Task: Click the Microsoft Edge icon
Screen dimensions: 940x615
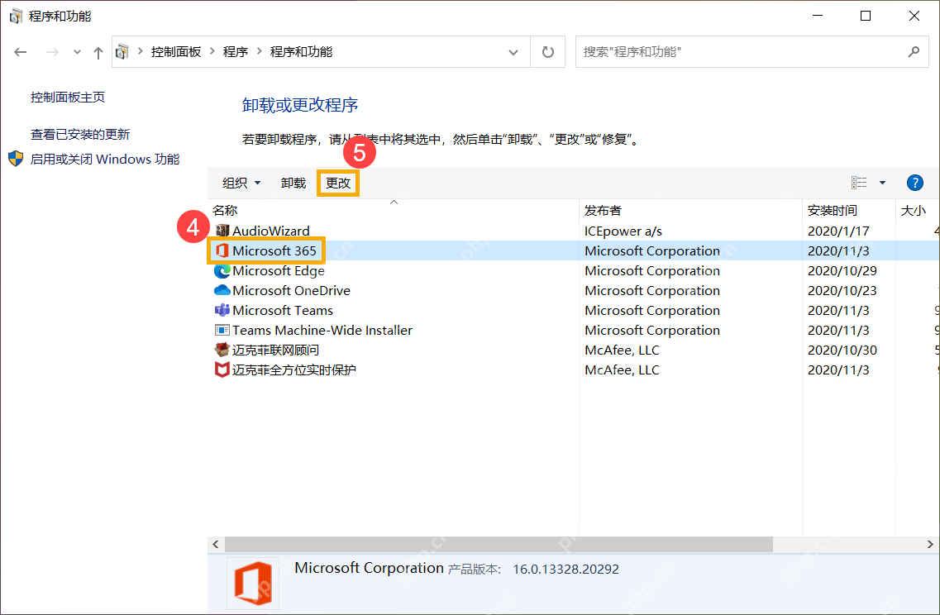Action: 222,271
